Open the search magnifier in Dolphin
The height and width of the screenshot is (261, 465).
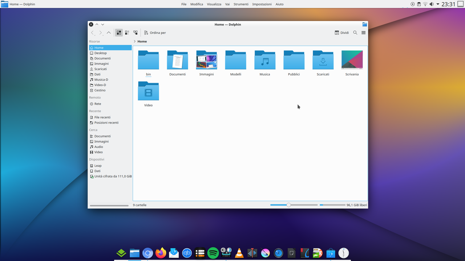(x=355, y=33)
